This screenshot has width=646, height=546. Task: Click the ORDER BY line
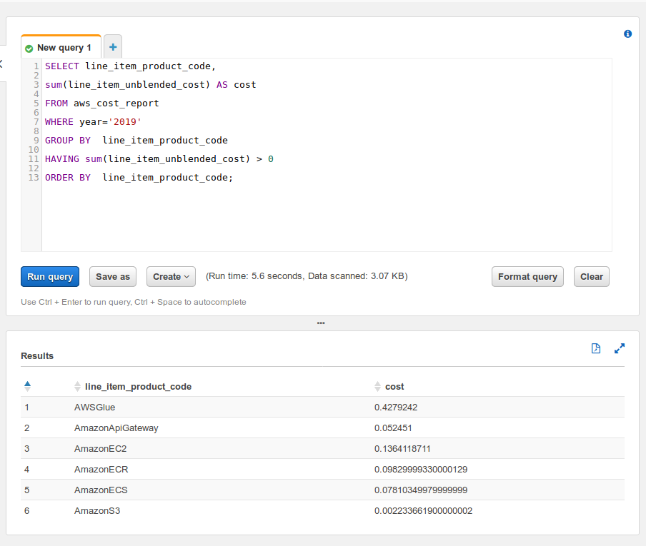(139, 177)
